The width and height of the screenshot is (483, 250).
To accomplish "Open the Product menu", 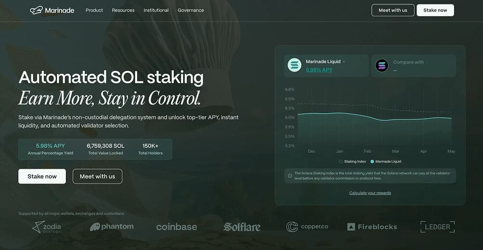I will (x=94, y=10).
